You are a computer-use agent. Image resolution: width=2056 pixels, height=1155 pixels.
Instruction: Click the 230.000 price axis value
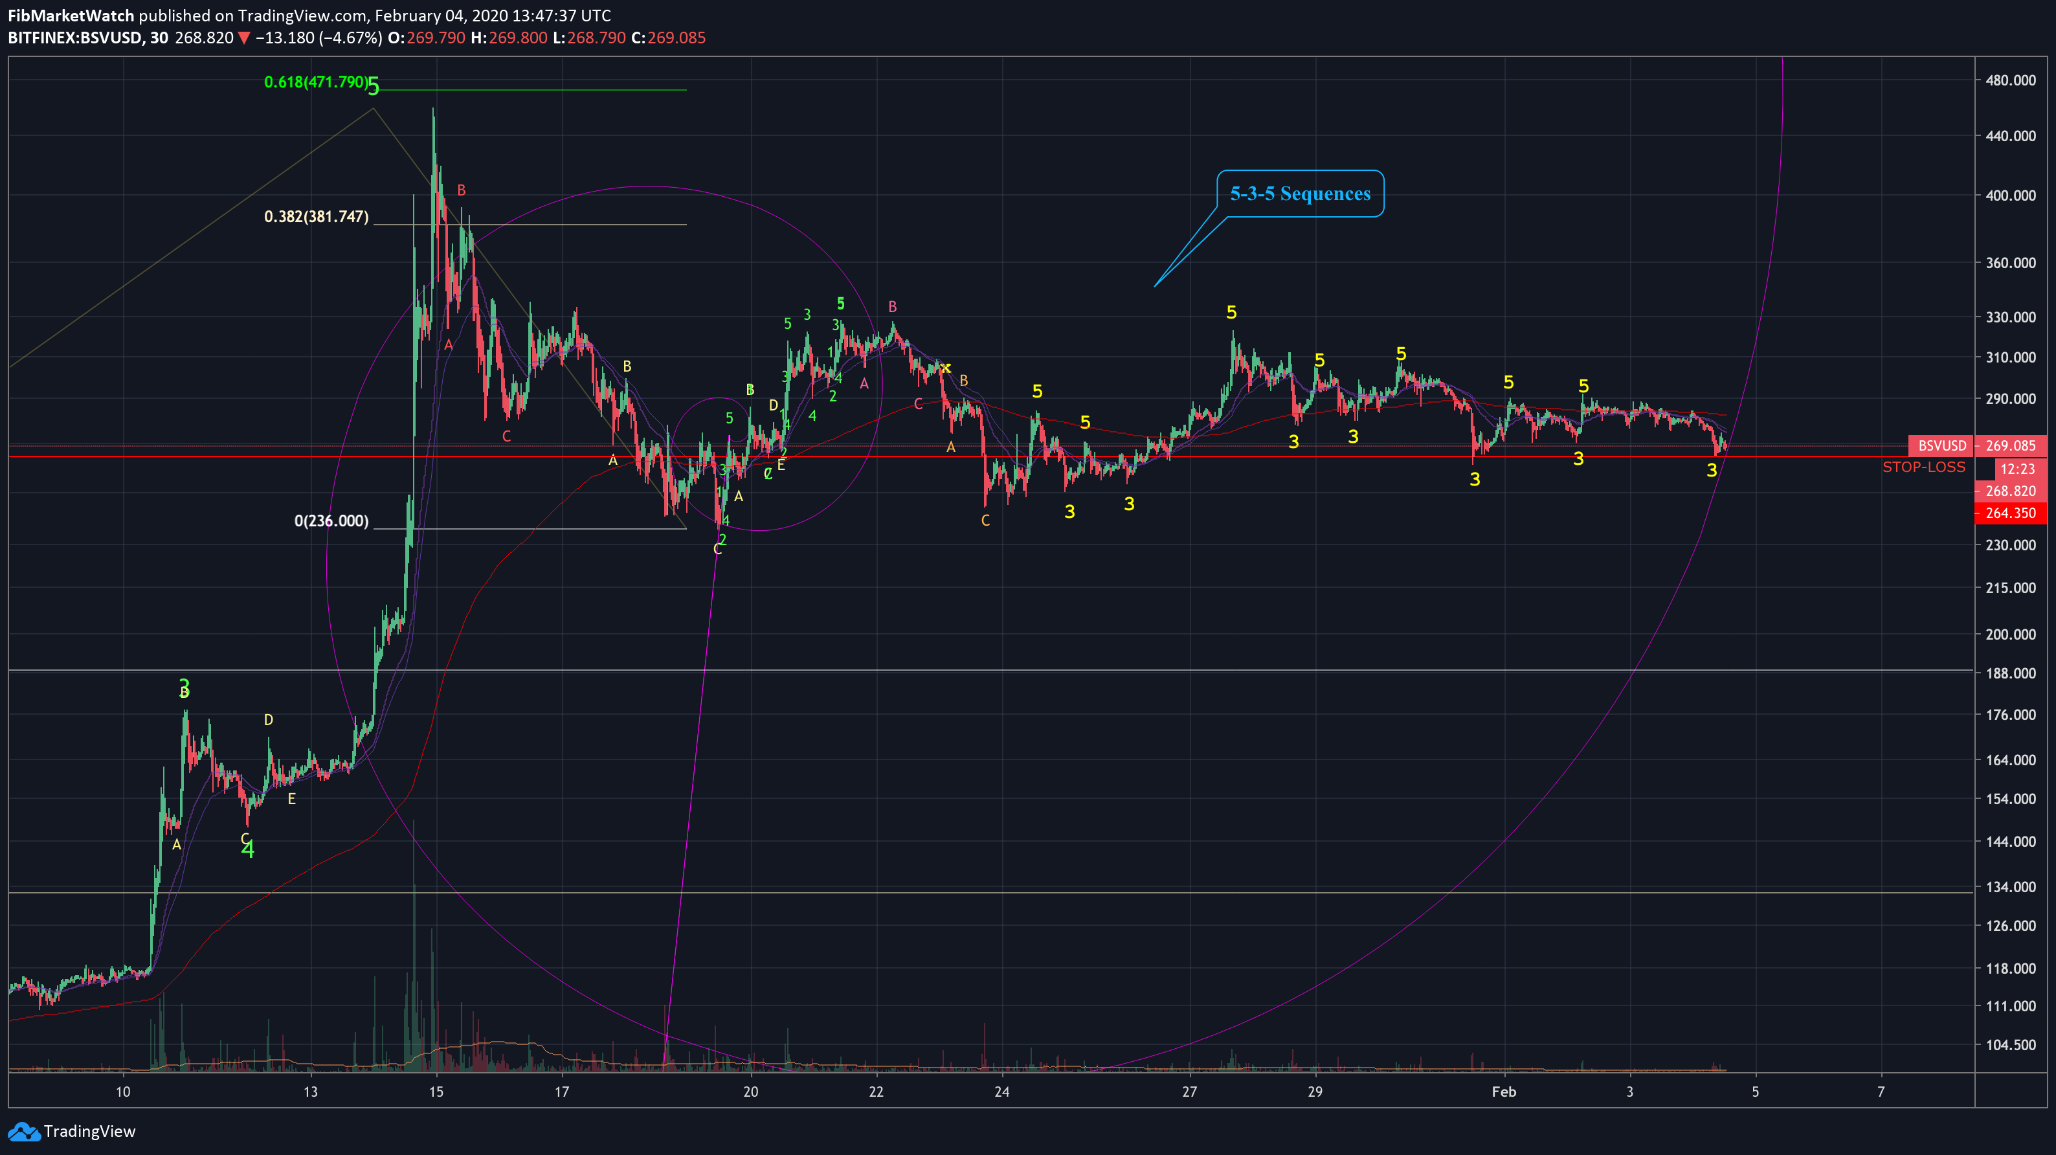[2011, 544]
